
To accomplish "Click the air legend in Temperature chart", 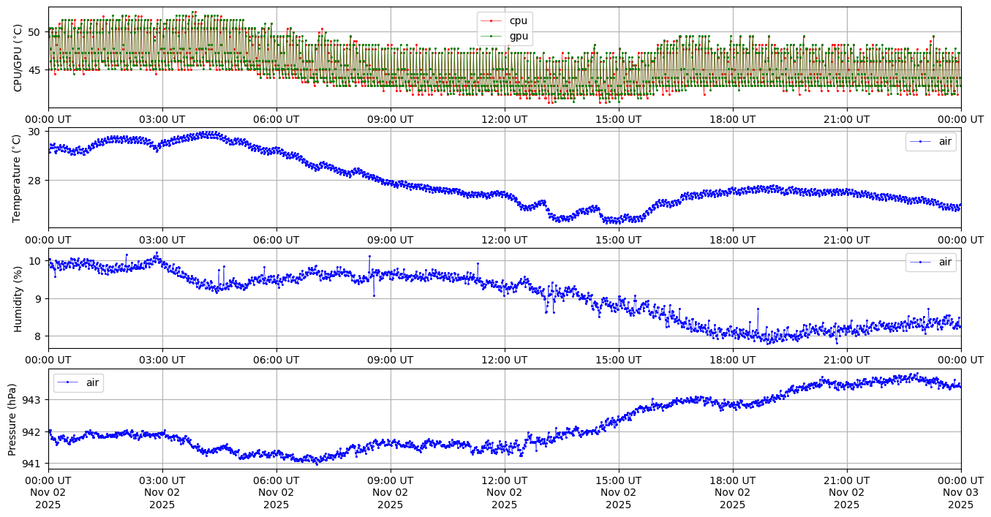I will tap(946, 142).
